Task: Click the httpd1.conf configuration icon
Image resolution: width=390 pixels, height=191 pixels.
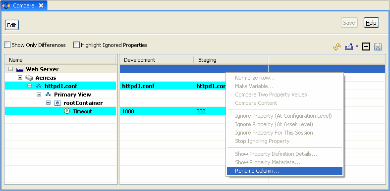Action: point(39,86)
